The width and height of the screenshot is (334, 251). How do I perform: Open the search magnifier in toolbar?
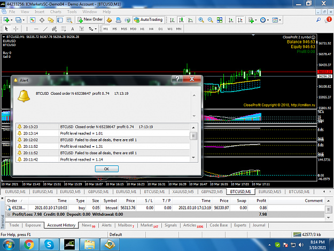tap(319, 20)
